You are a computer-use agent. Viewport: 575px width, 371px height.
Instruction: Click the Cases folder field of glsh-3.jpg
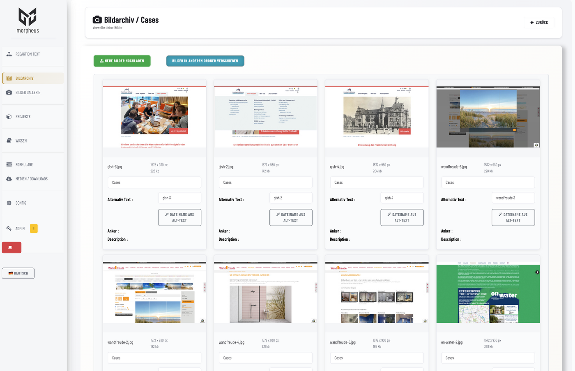(154, 182)
